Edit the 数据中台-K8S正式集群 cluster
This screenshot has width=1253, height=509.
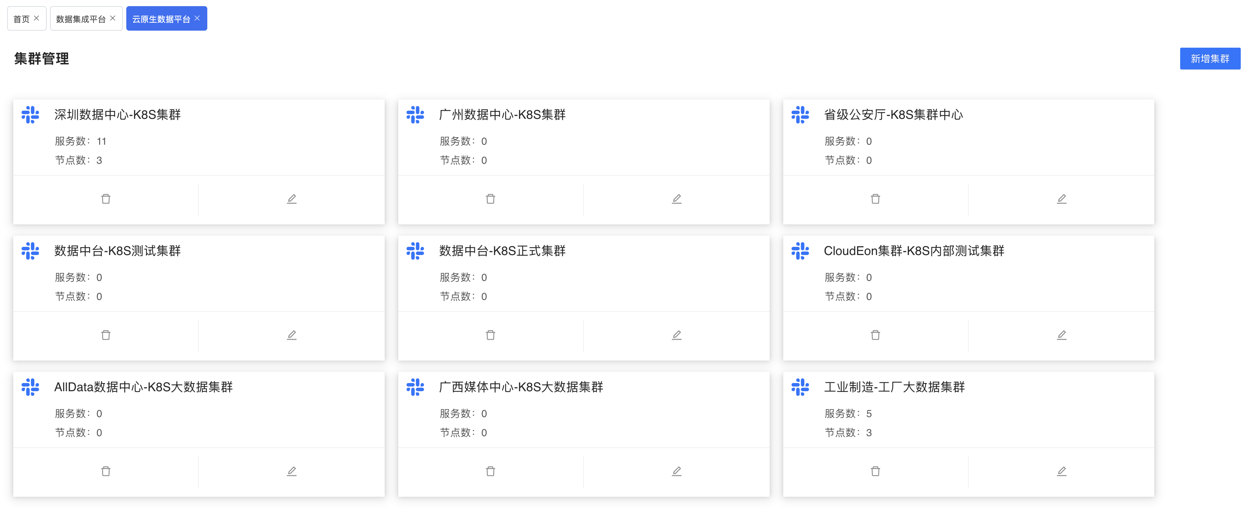pos(676,335)
